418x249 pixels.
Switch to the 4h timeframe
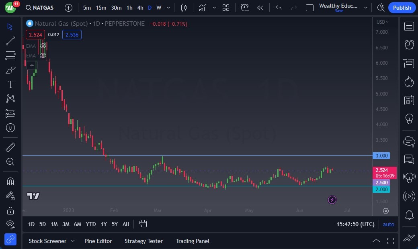point(140,8)
